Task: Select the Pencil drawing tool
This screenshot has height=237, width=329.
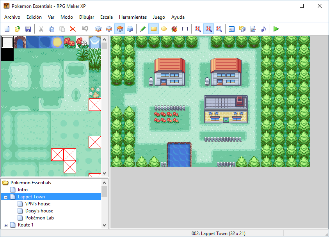Action: 143,29
